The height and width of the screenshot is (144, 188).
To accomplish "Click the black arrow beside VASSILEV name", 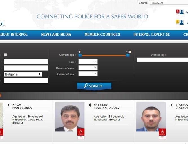I will [90, 105].
